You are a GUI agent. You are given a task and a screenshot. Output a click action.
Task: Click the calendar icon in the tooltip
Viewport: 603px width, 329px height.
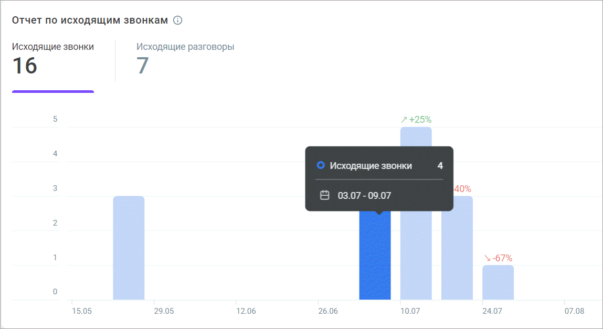pos(324,195)
